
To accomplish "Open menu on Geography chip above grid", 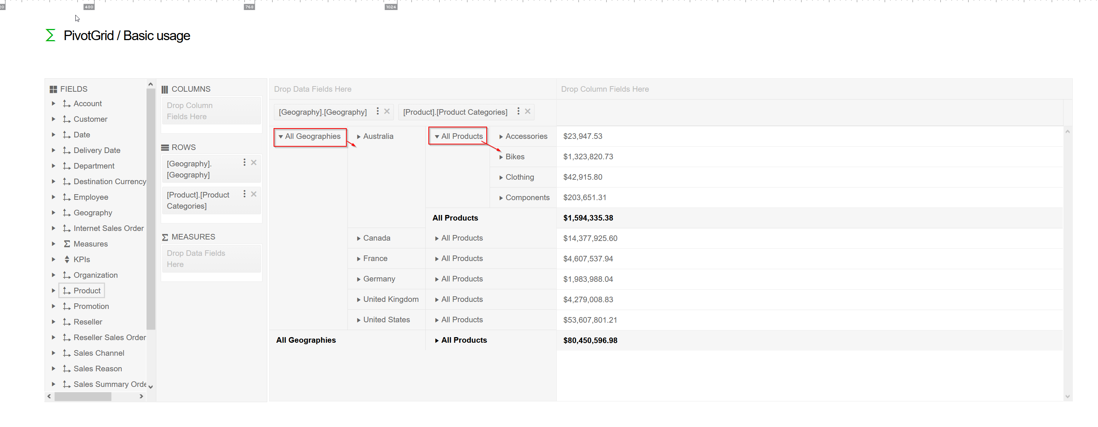I will coord(377,111).
